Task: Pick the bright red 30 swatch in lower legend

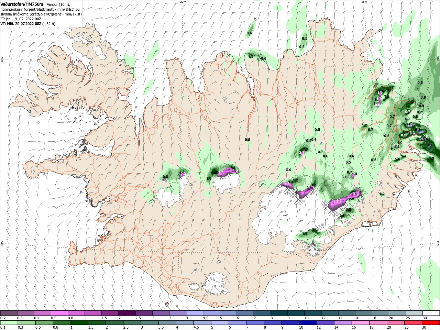Action: pos(431,323)
